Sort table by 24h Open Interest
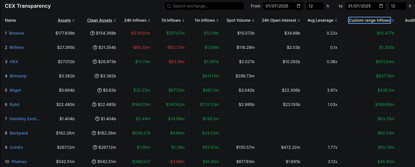Viewport: 415px width, 167px height. coord(281,21)
